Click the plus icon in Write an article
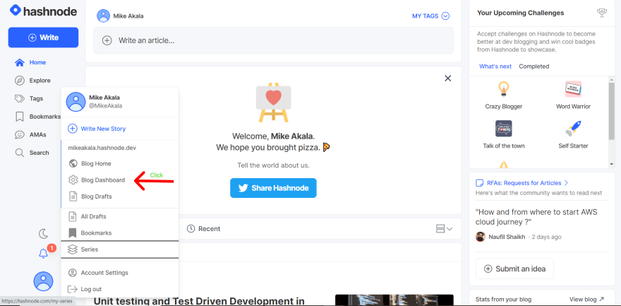 click(x=107, y=40)
